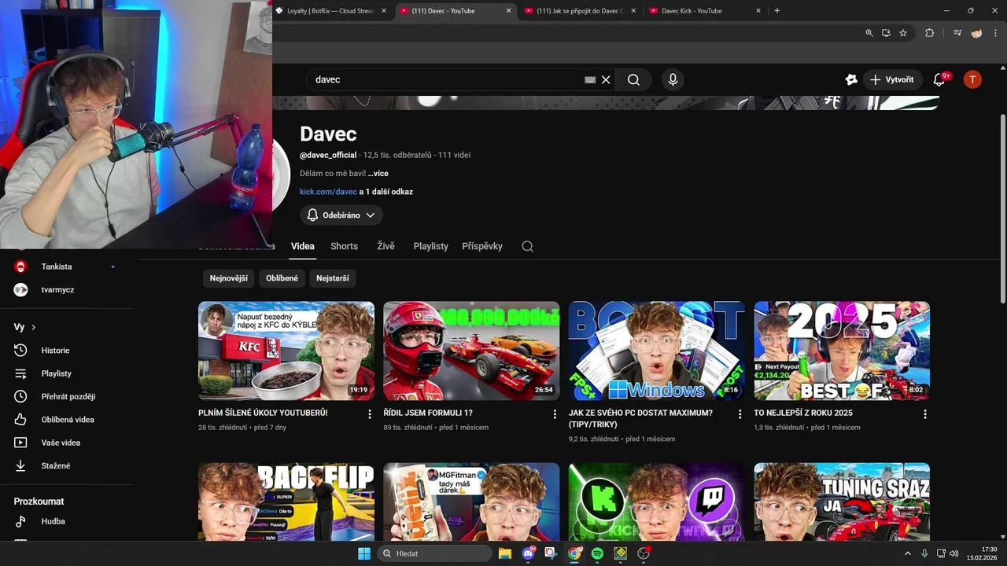This screenshot has height=566, width=1007.
Task: Click the Windows taskbar Hledat search box
Action: point(434,553)
